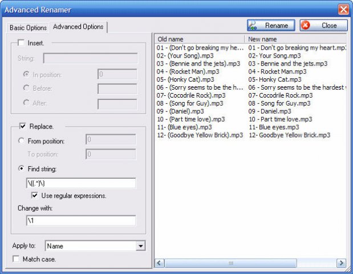
Task: Select row 12- (Goodbye Yellow Brick).mp3
Action: 200,135
